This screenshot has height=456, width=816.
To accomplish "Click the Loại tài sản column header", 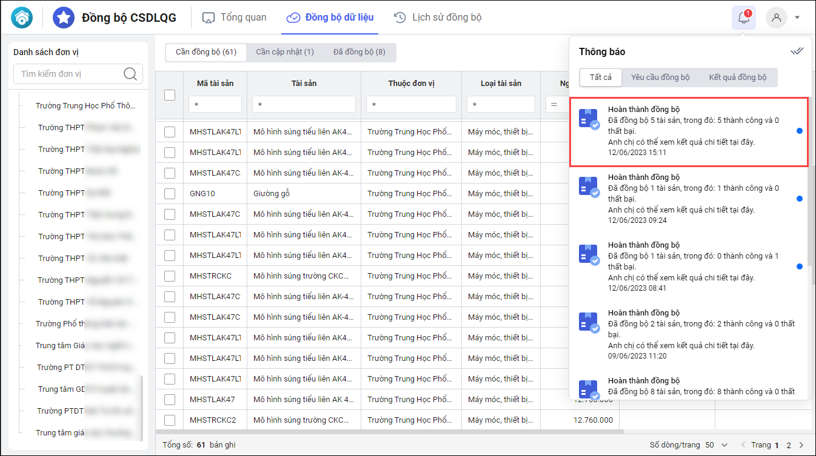I will click(x=501, y=83).
